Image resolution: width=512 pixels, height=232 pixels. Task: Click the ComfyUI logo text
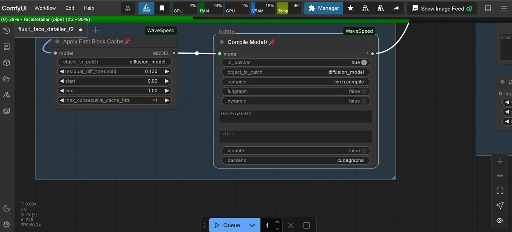click(x=15, y=8)
